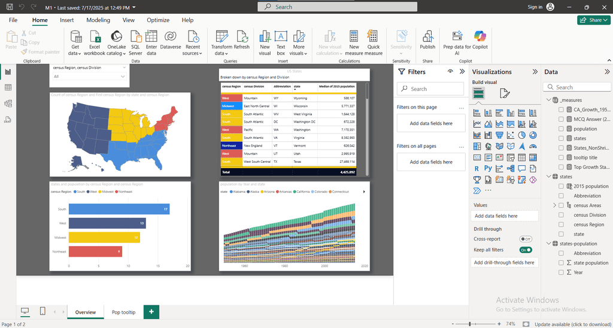The width and height of the screenshot is (613, 328).
Task: Select the stacked bar chart visual
Action: pyautogui.click(x=477, y=113)
